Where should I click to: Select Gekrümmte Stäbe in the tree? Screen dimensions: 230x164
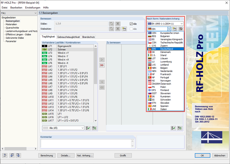(x=15, y=38)
